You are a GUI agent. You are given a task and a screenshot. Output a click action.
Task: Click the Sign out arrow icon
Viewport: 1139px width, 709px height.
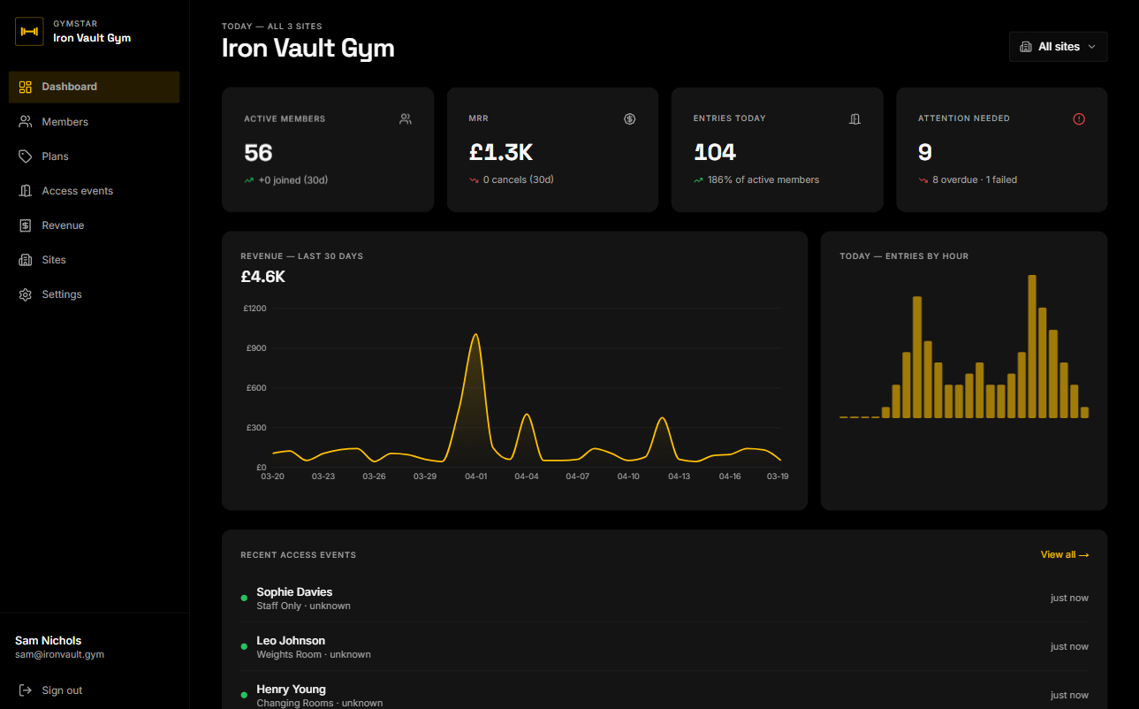tap(27, 690)
